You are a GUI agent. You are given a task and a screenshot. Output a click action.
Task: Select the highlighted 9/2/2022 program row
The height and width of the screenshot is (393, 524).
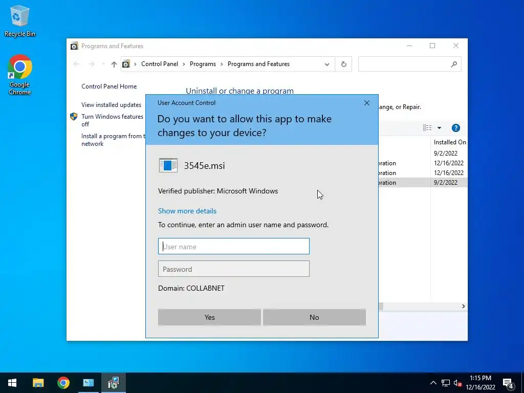pyautogui.click(x=423, y=183)
